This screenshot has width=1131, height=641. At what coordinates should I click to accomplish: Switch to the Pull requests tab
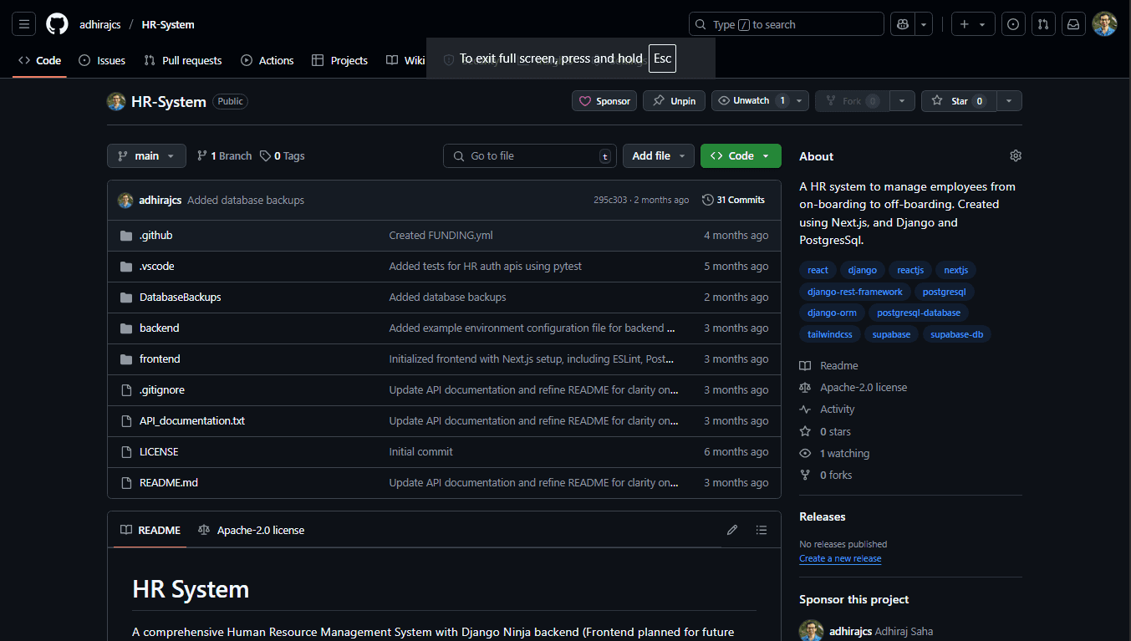[x=183, y=60]
